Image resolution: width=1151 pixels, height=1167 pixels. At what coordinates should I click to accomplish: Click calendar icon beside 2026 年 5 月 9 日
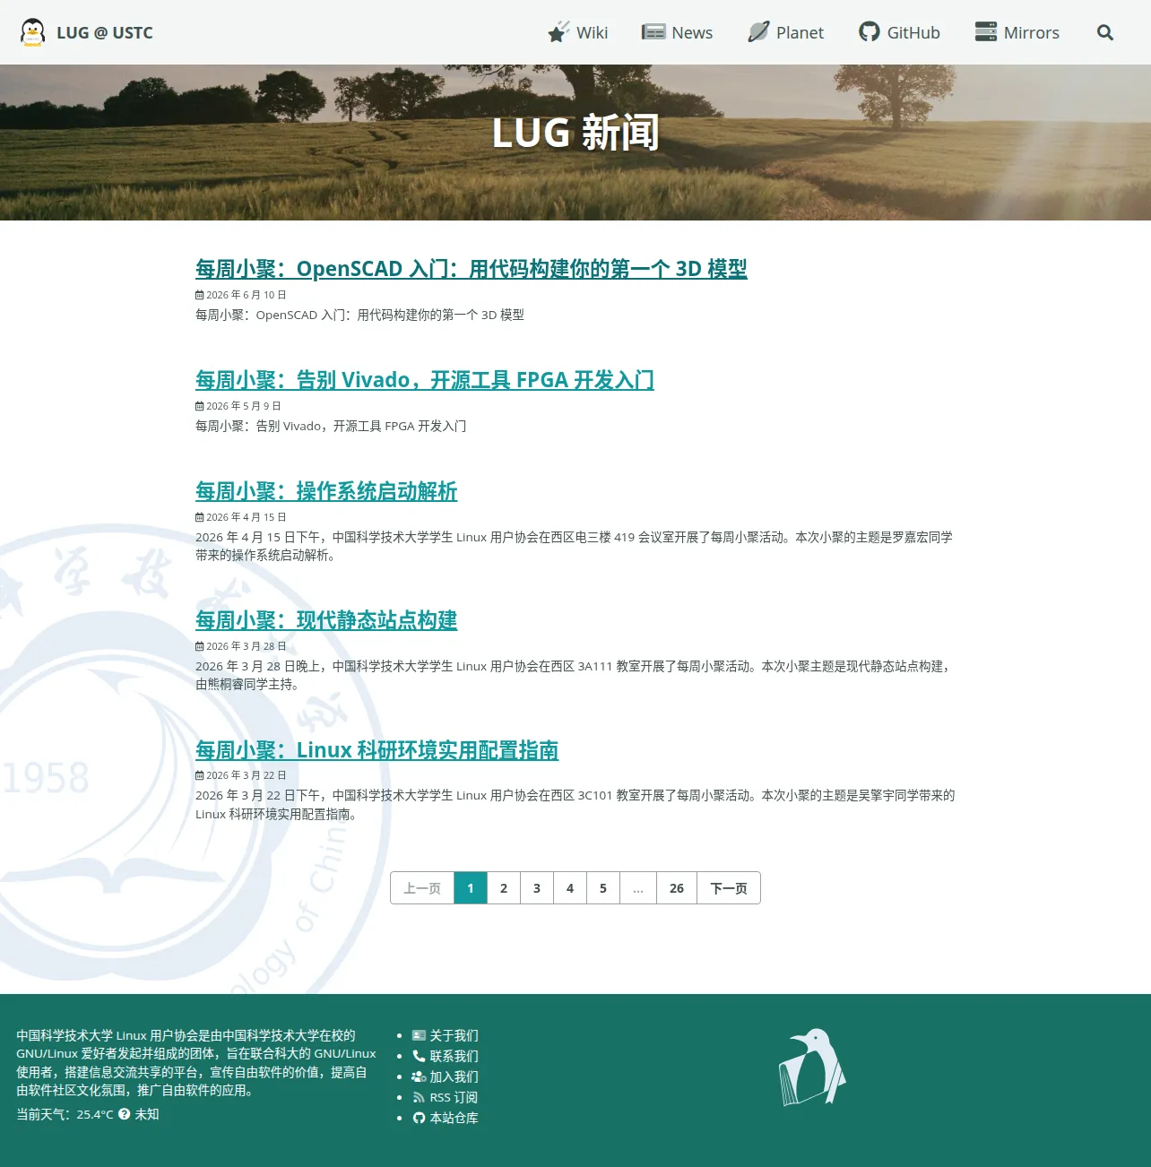(x=200, y=406)
